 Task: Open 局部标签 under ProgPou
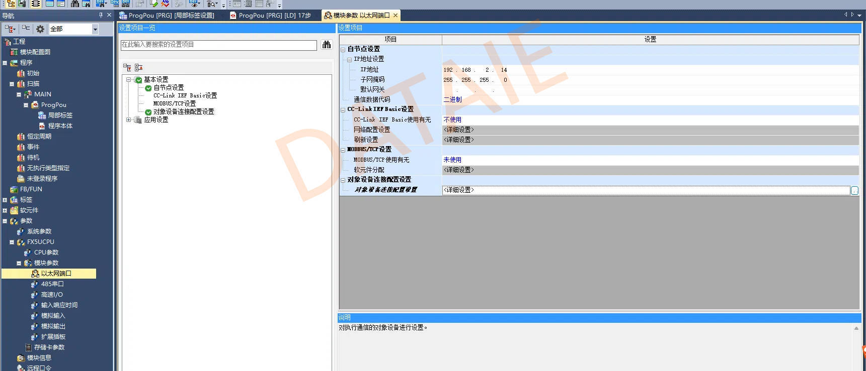(x=60, y=115)
